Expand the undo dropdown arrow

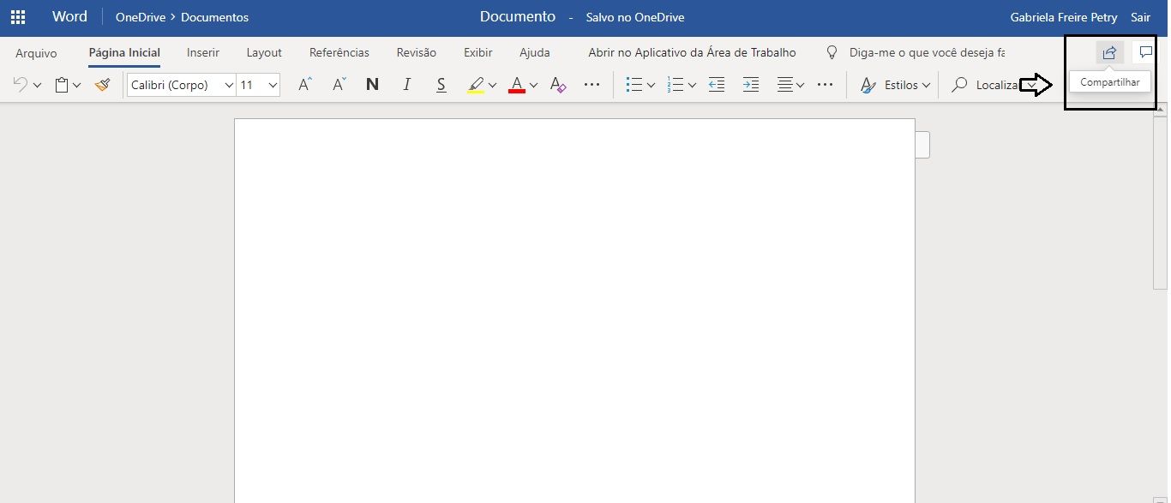36,86
